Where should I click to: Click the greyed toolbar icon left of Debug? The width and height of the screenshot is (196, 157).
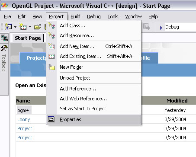[147, 27]
